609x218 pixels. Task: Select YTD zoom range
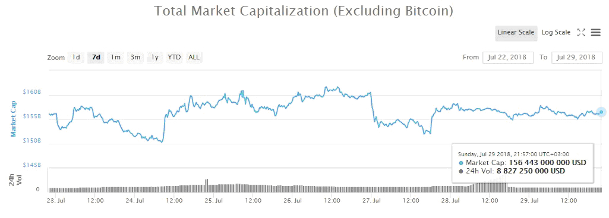click(175, 58)
